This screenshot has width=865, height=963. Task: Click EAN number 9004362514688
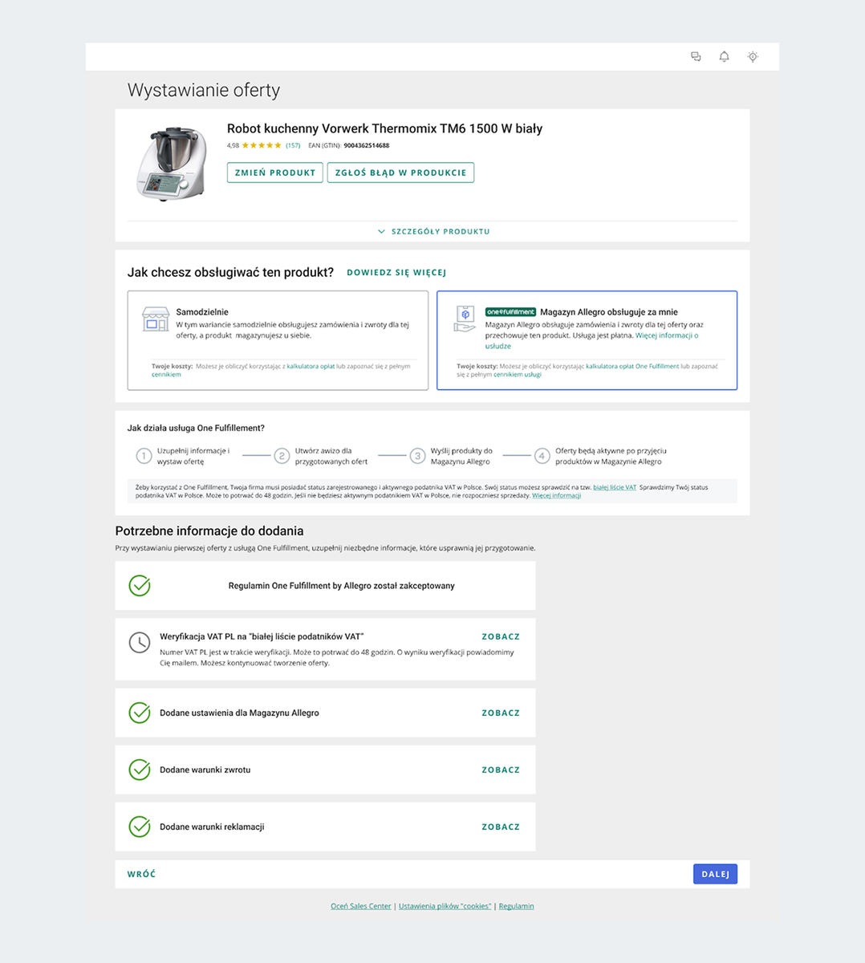(367, 145)
